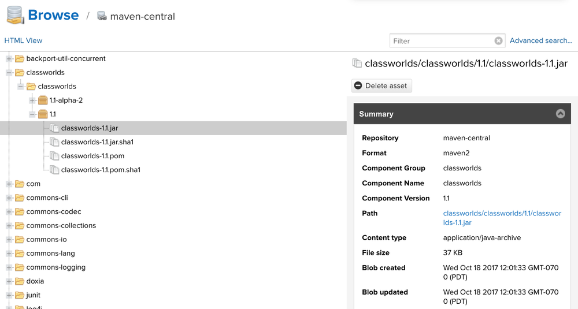Expand the com tree node
This screenshot has width=578, height=309.
click(9, 184)
